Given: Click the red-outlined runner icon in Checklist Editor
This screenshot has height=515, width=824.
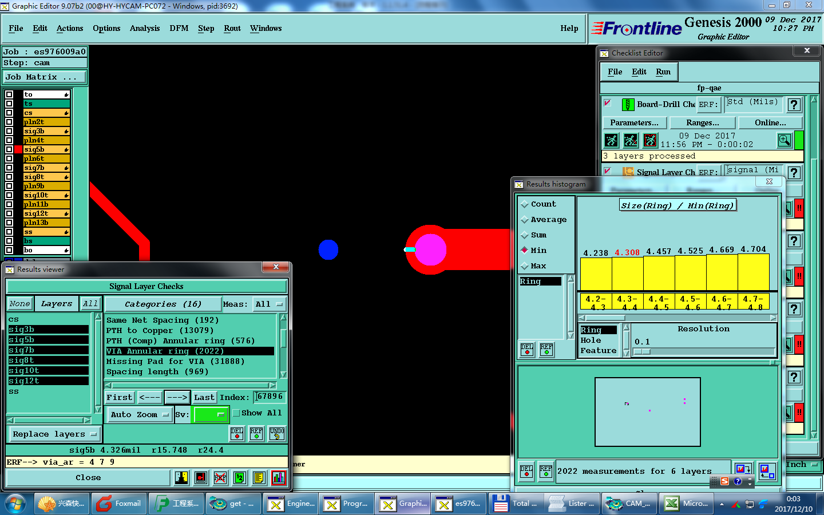Looking at the screenshot, I should coord(650,140).
